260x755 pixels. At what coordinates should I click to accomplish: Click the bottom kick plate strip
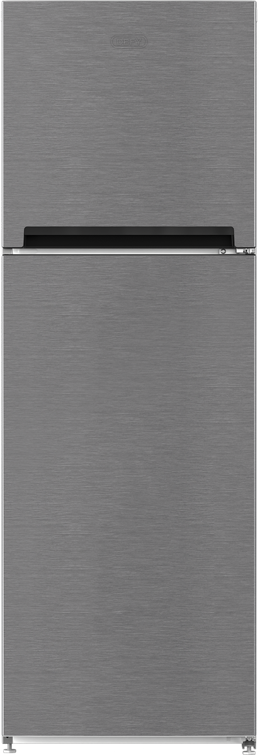130,741
